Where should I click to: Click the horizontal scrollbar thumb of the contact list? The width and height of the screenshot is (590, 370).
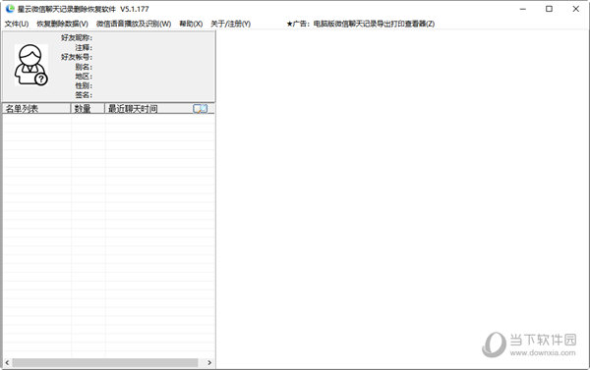105,362
